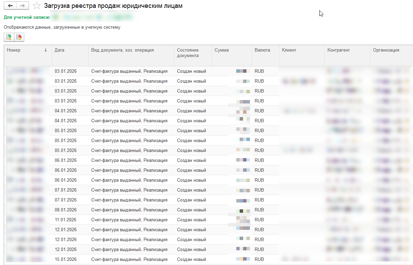Go forward with the right arrow button

click(23, 6)
